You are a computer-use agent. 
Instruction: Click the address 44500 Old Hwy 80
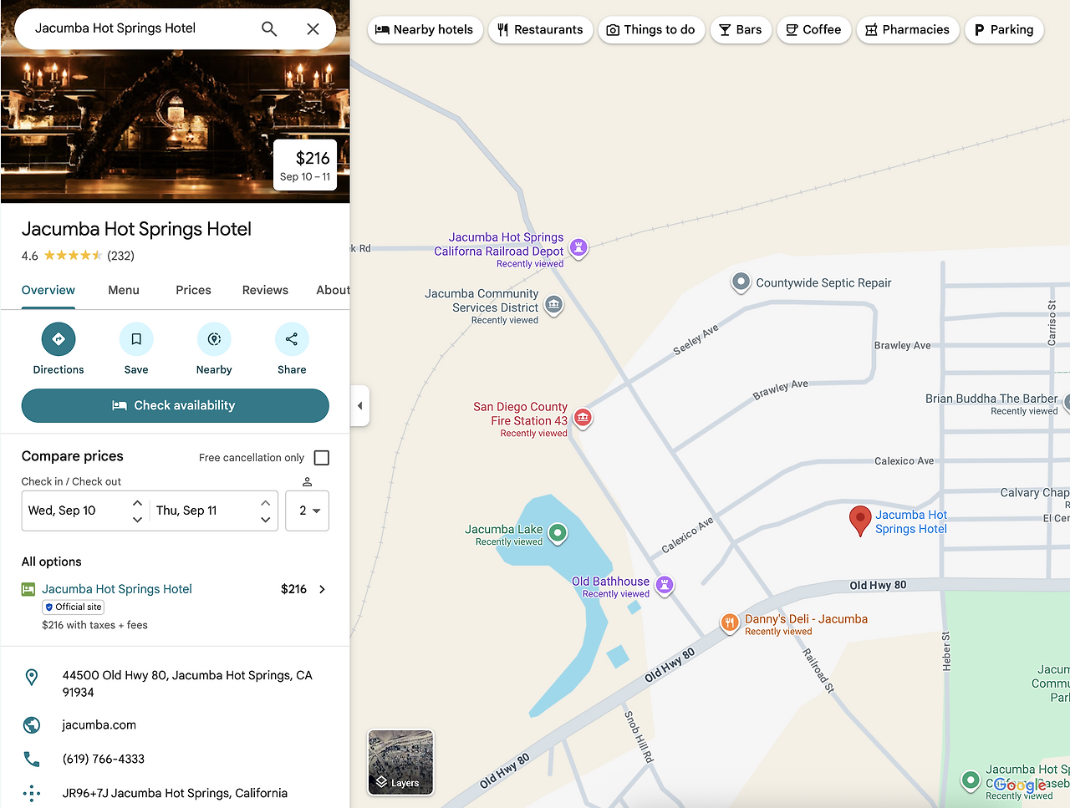point(187,683)
